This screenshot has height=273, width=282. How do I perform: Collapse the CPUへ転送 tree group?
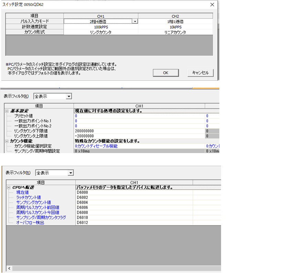pos(9,188)
